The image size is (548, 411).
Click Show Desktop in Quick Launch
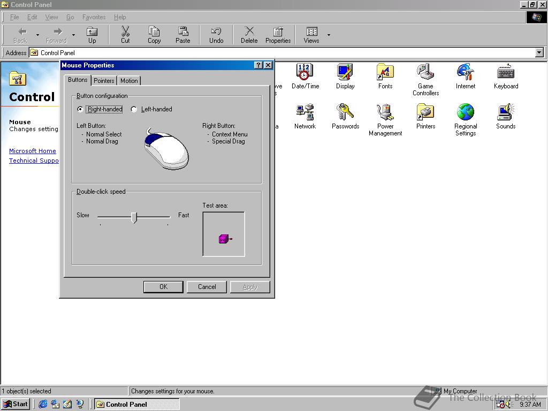67,404
